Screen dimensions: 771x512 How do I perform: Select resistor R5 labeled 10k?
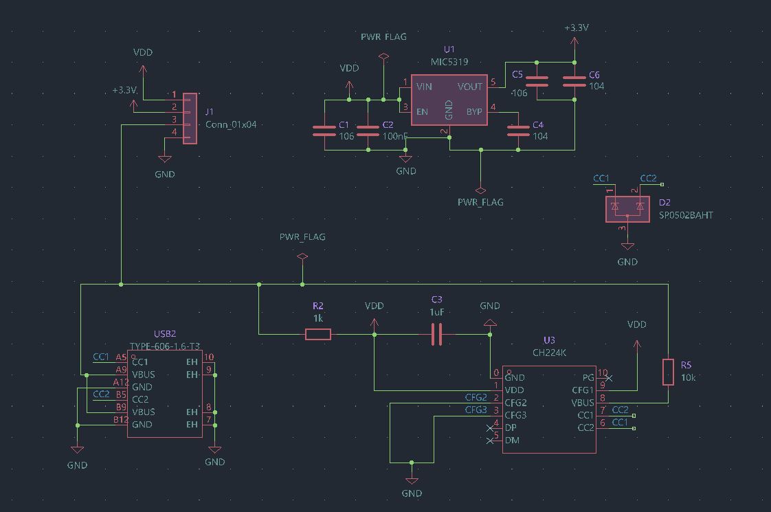coord(667,373)
